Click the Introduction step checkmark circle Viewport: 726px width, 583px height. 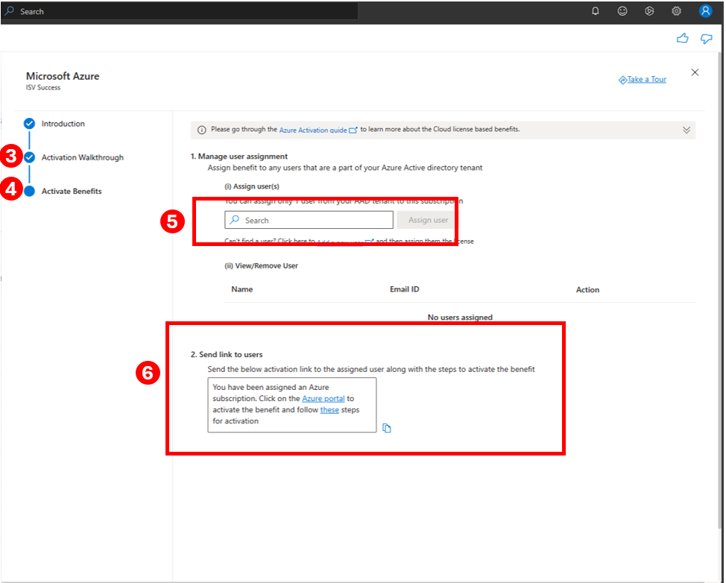coord(29,124)
